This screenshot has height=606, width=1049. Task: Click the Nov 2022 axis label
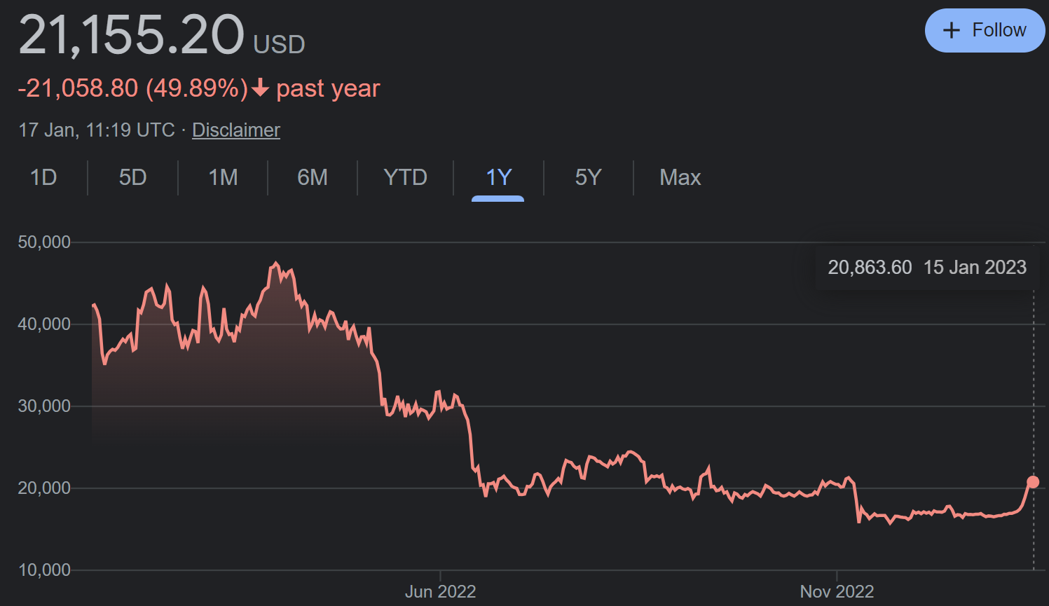click(837, 592)
